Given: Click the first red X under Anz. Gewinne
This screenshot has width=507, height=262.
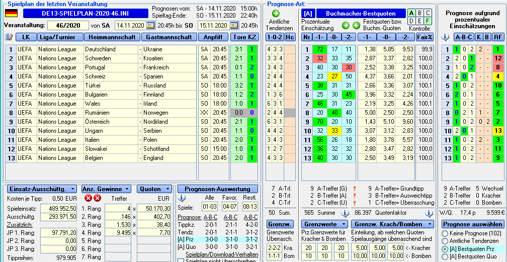Looking at the screenshot, I should tap(88, 198).
